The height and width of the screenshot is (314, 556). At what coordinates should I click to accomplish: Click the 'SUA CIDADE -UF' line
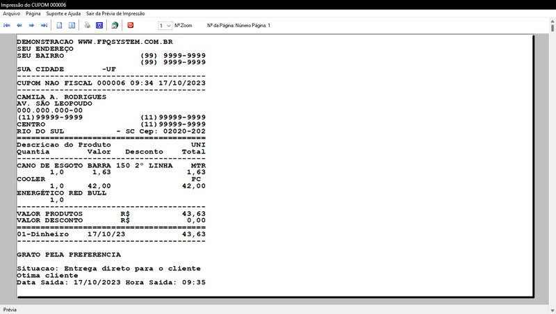[x=66, y=69]
